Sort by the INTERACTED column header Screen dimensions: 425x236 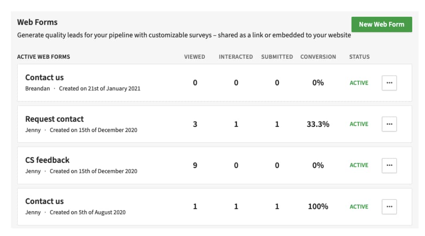(x=236, y=57)
